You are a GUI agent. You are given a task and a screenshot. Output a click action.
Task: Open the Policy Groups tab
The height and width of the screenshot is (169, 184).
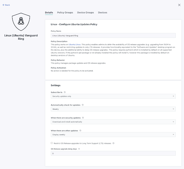pyautogui.click(x=65, y=13)
